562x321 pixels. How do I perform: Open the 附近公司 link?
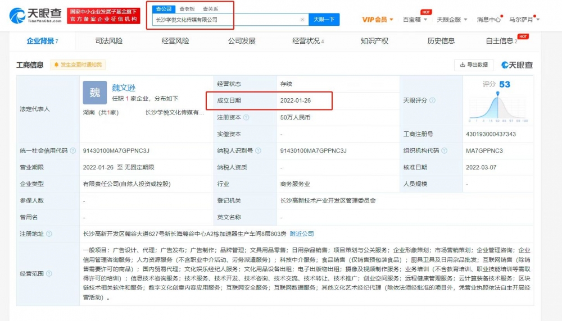302,234
